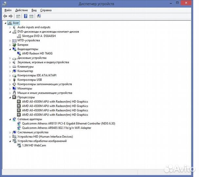Click the scan for hardware changes icon

click(x=39, y=16)
